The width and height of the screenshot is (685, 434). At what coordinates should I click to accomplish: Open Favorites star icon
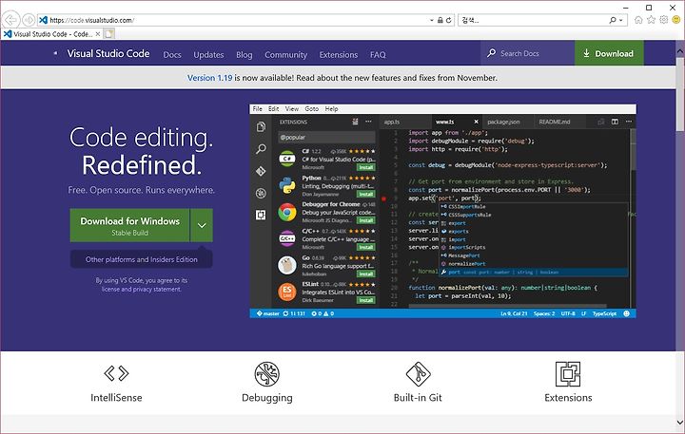coord(651,20)
